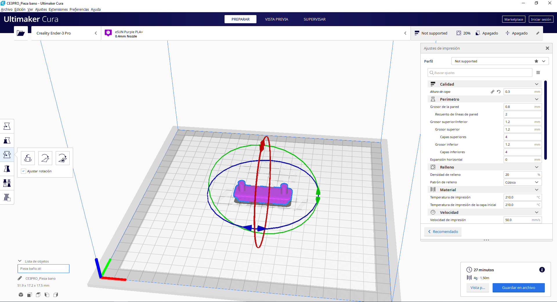Close the Ajustes de impresión panel
The image size is (557, 302).
point(547,48)
